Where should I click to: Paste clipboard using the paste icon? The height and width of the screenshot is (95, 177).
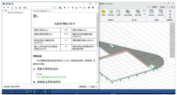pos(20,8)
